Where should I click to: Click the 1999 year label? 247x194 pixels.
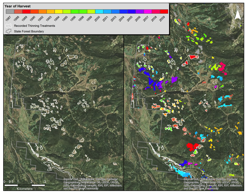(x=89, y=18)
